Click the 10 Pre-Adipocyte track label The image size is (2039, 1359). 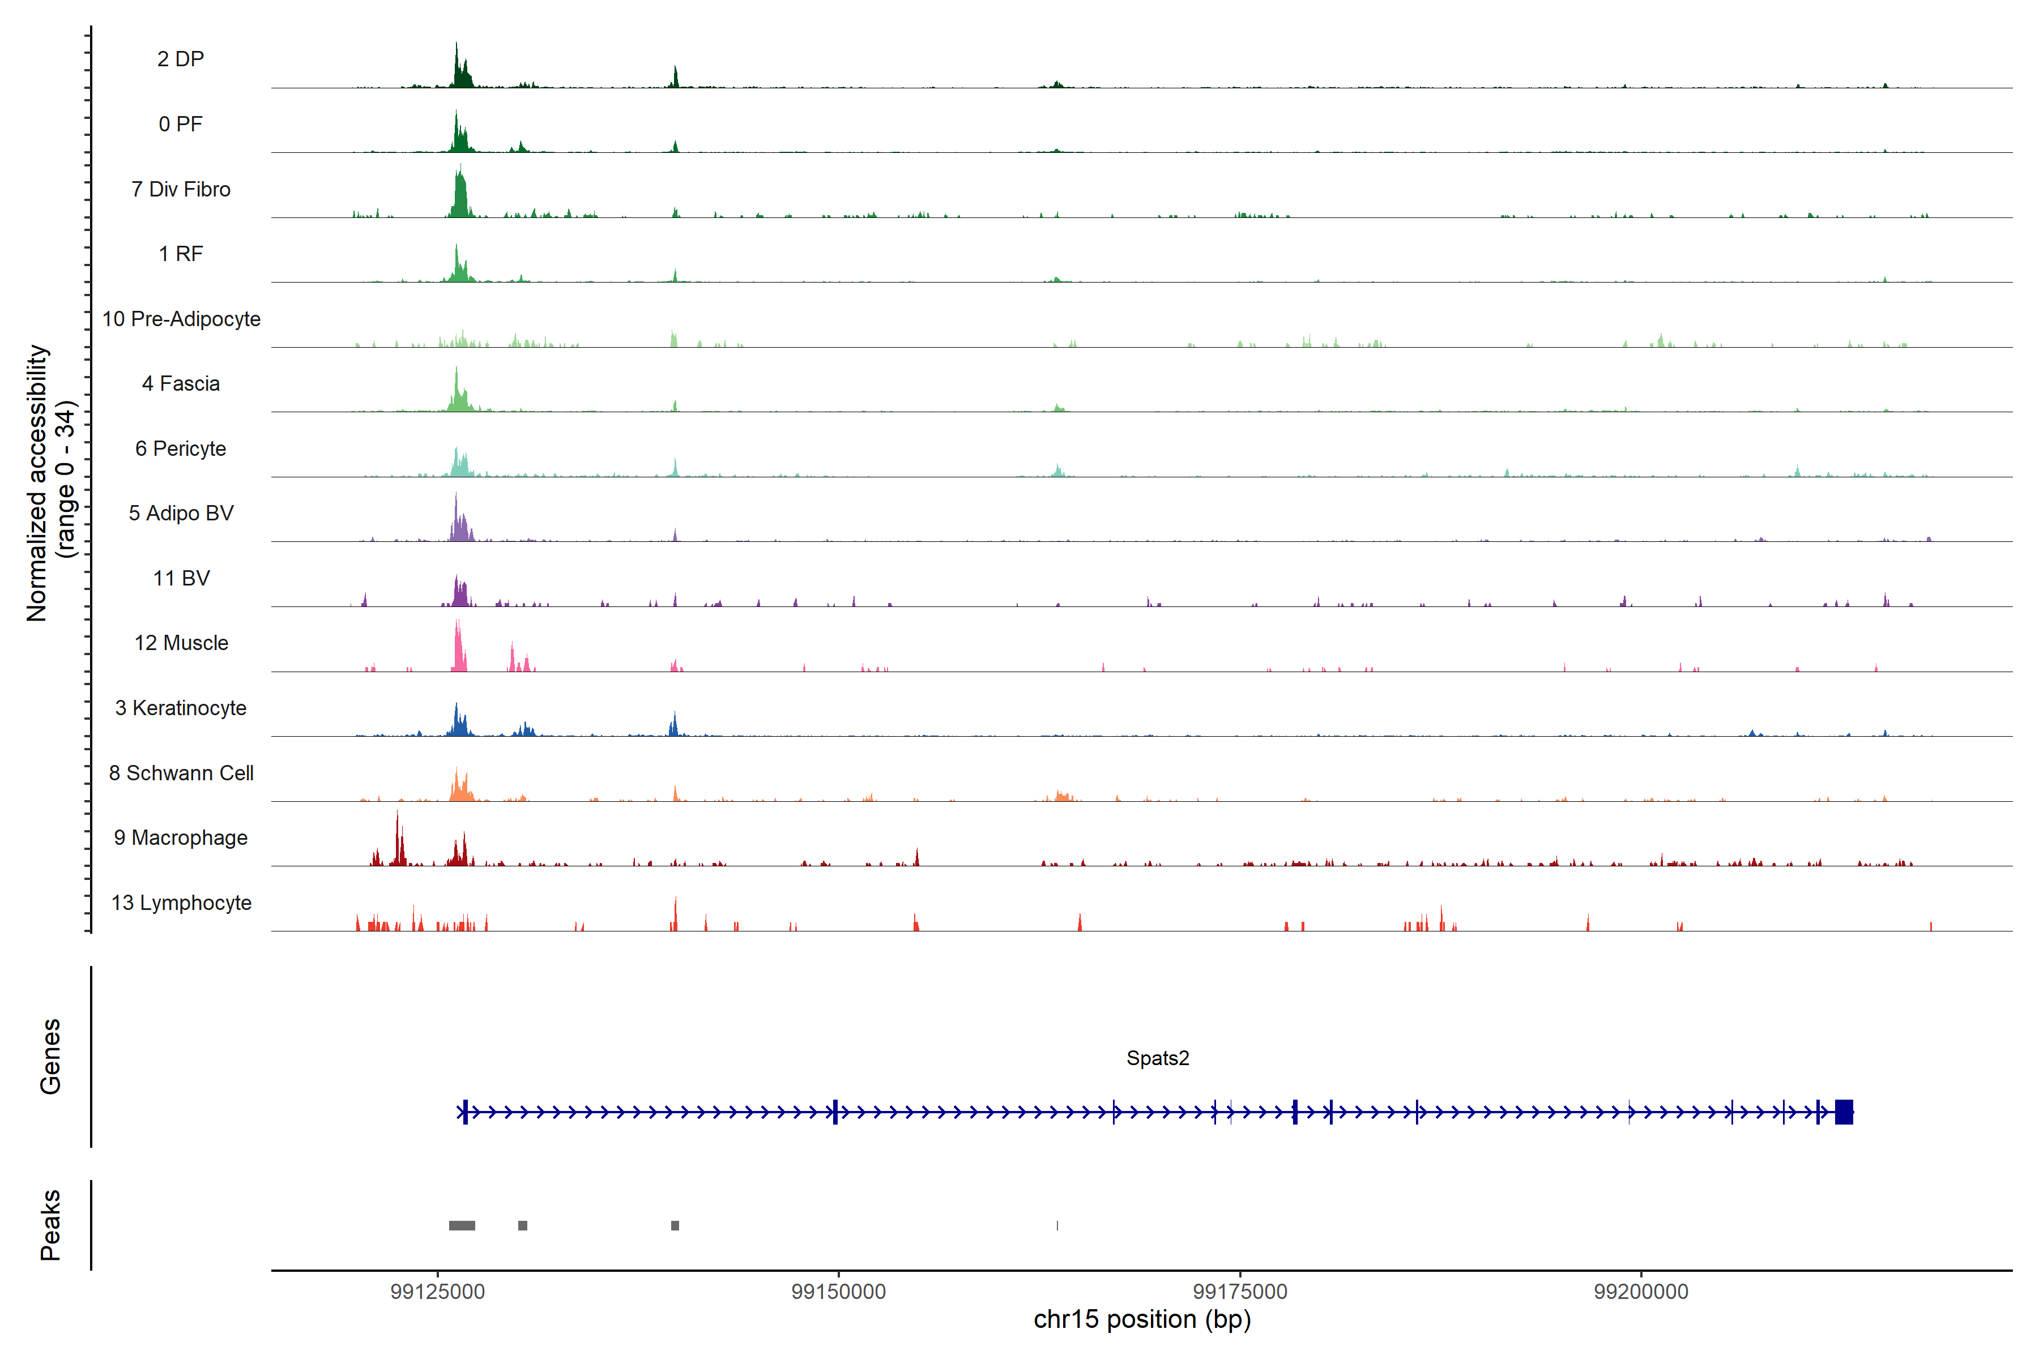click(181, 319)
